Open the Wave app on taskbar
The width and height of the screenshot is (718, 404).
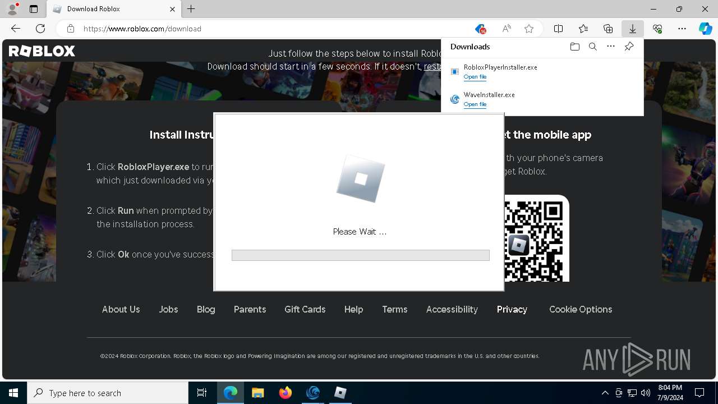click(x=313, y=393)
